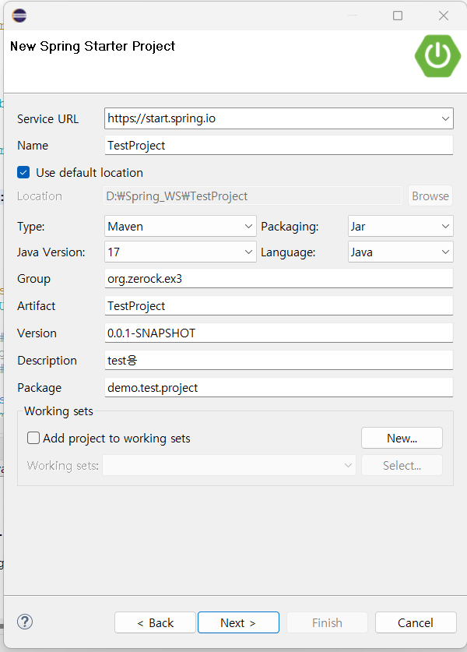The height and width of the screenshot is (652, 467).
Task: Open the Packaging dropdown showing Jar
Action: tap(401, 226)
